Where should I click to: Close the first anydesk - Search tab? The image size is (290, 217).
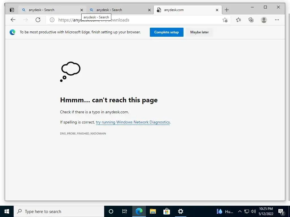82,10
